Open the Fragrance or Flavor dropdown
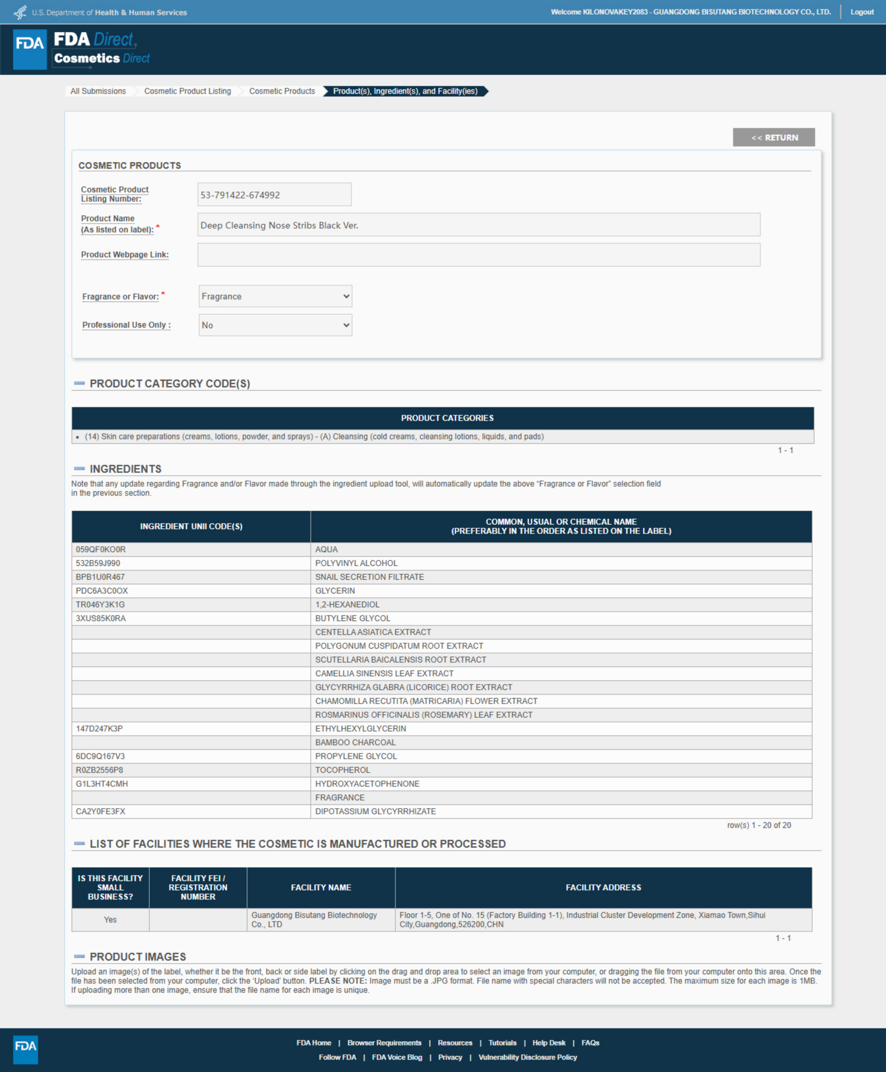Screen dimensions: 886x1072 point(275,296)
